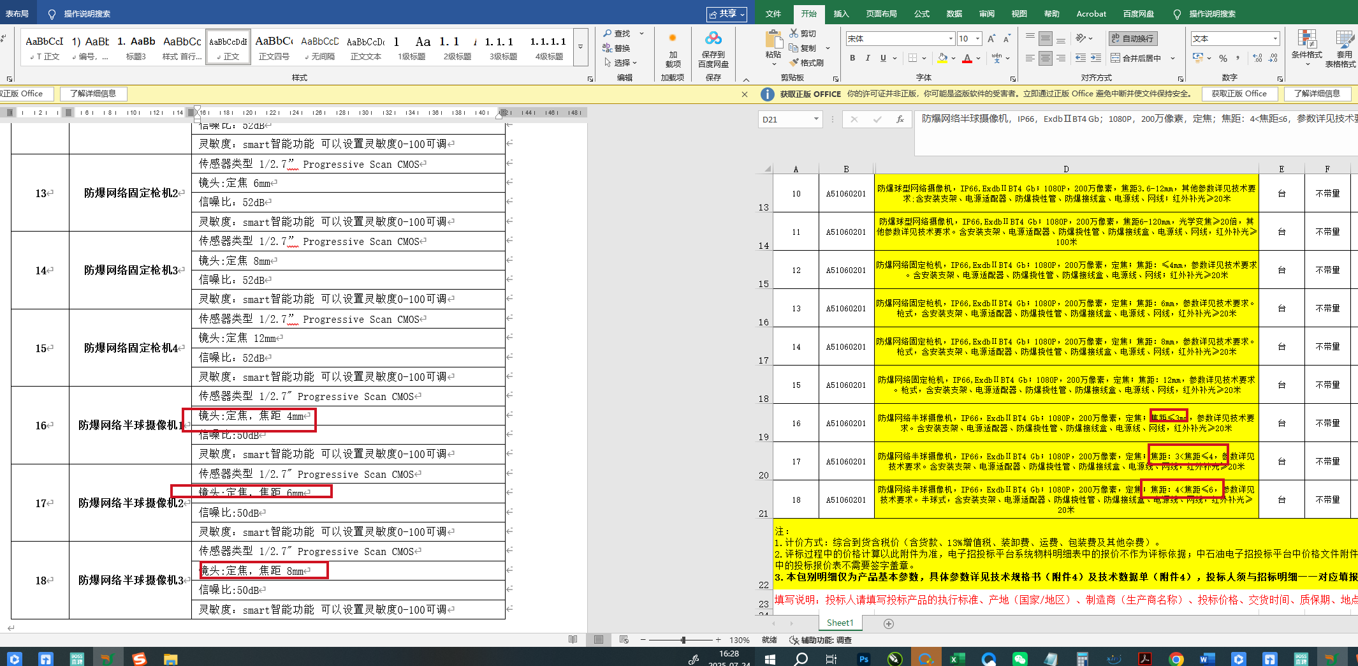Image resolution: width=1358 pixels, height=666 pixels.
Task: Open the Word Share dropdown
Action: 727,13
